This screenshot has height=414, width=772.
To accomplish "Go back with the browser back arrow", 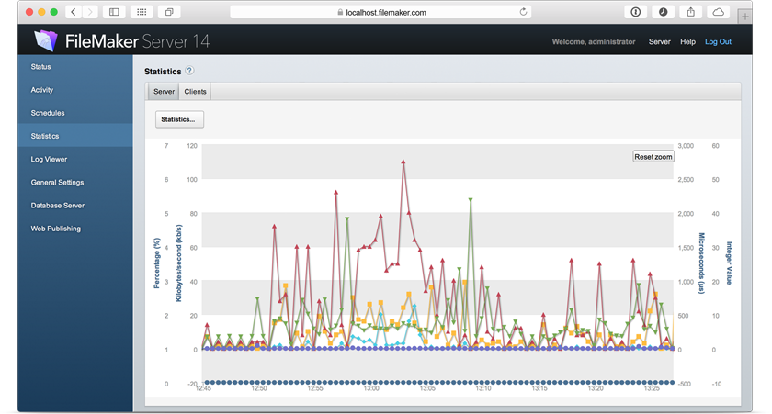I will (74, 12).
